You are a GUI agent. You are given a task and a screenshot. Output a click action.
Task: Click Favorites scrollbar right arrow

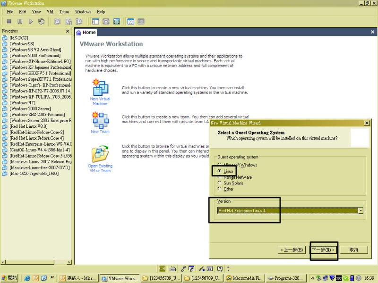click(x=69, y=262)
